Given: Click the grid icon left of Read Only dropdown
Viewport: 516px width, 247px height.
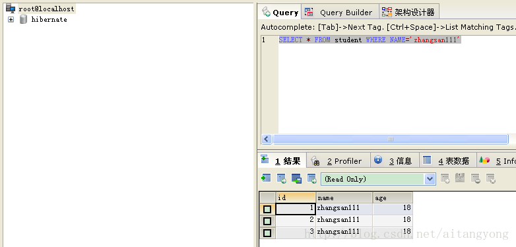Looking at the screenshot, I should [x=311, y=178].
